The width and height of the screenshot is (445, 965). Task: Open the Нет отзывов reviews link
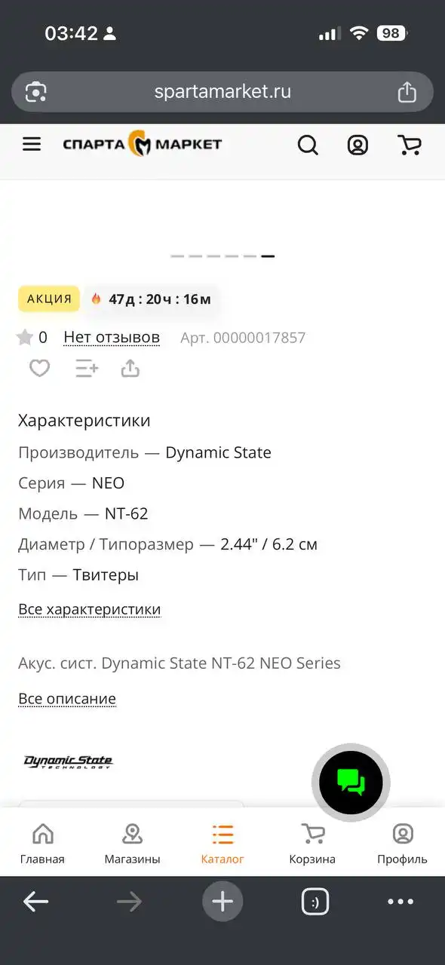coord(112,337)
